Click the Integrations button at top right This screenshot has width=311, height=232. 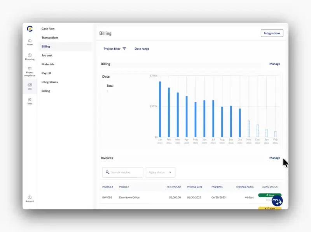272,33
